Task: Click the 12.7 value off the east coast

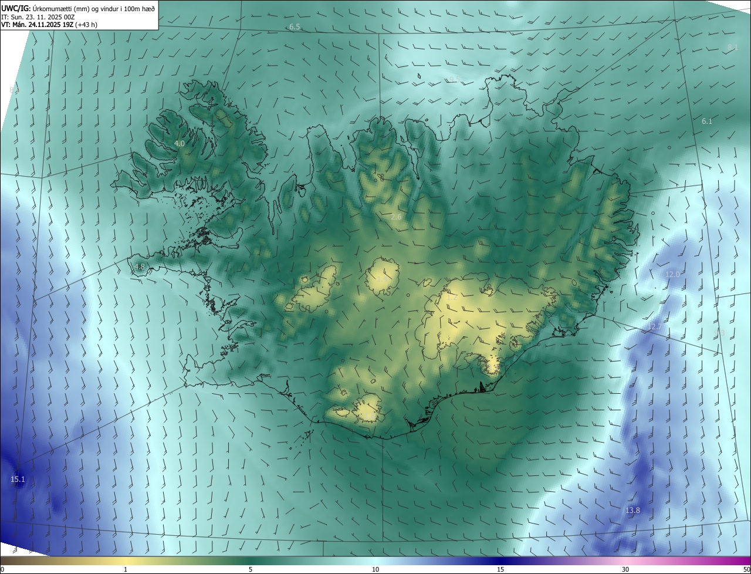Action: [x=655, y=327]
